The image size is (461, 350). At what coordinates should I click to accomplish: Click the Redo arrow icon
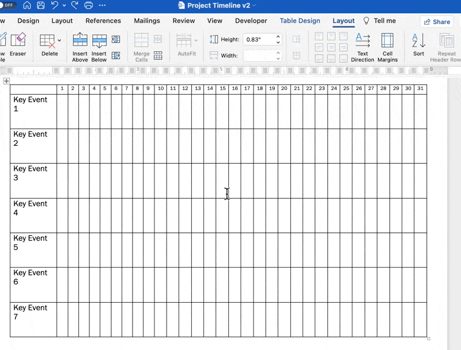(x=75, y=5)
